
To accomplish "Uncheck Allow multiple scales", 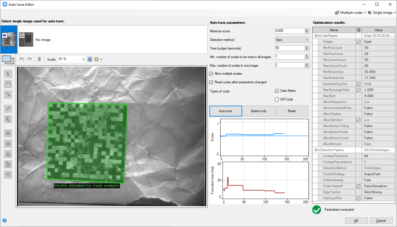I will pyautogui.click(x=211, y=74).
